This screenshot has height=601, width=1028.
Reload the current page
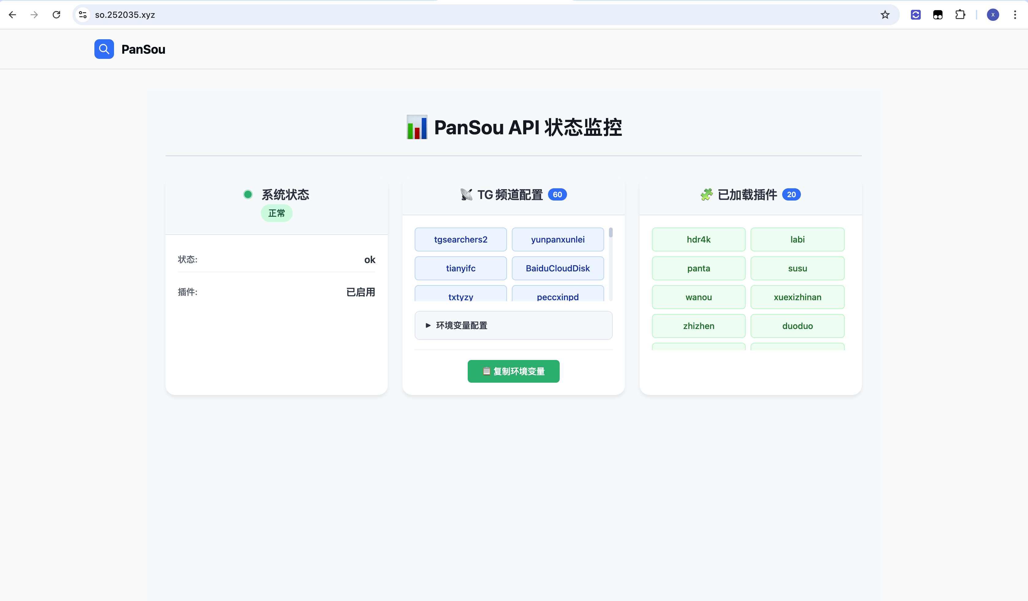click(x=56, y=15)
